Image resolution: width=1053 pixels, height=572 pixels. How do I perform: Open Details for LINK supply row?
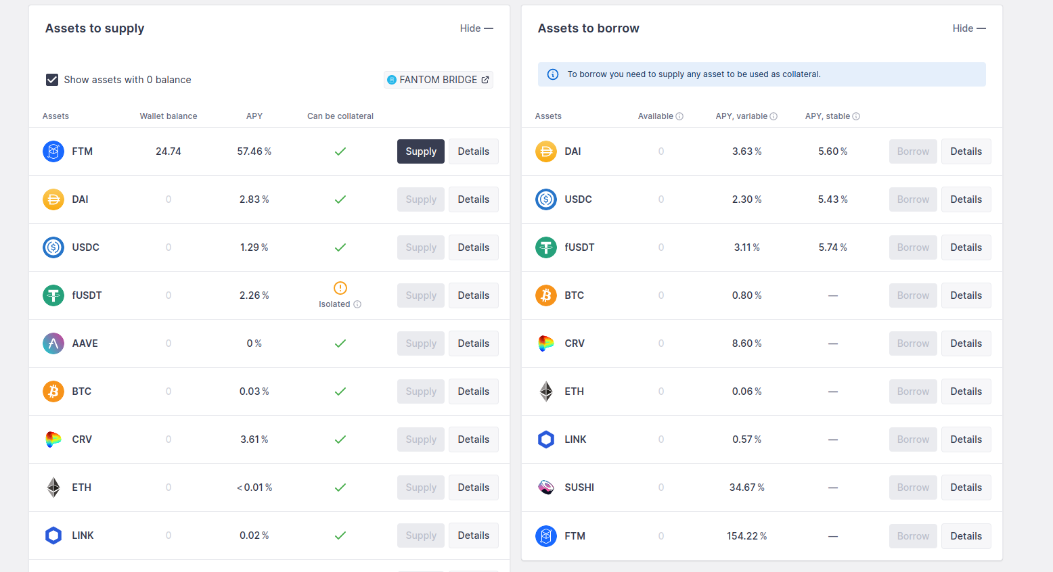tap(474, 535)
